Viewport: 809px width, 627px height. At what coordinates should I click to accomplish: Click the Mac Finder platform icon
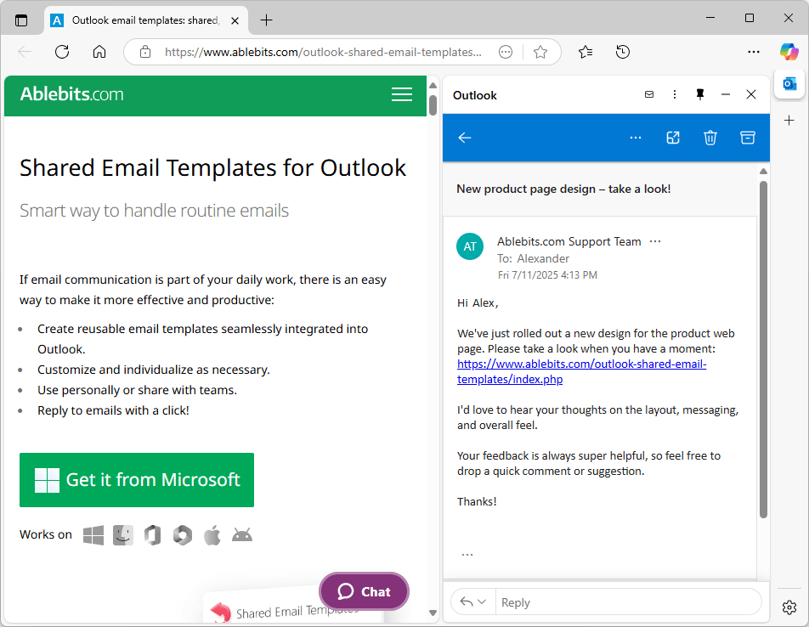pos(123,535)
